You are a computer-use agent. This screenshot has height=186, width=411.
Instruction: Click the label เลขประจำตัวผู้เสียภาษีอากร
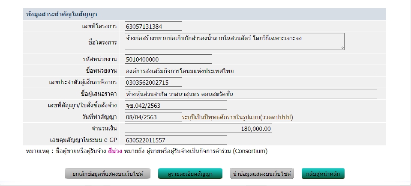point(83,83)
